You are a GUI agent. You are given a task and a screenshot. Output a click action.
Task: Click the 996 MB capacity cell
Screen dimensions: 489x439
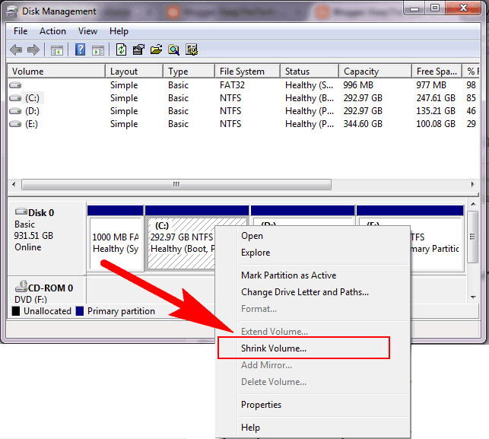coord(358,85)
